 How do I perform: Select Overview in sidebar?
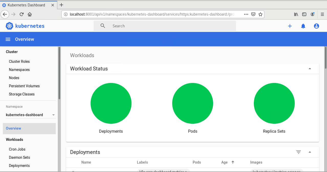pyautogui.click(x=29, y=128)
